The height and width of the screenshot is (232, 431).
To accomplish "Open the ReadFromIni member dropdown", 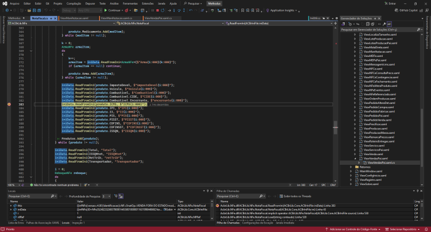I will click(279, 24).
